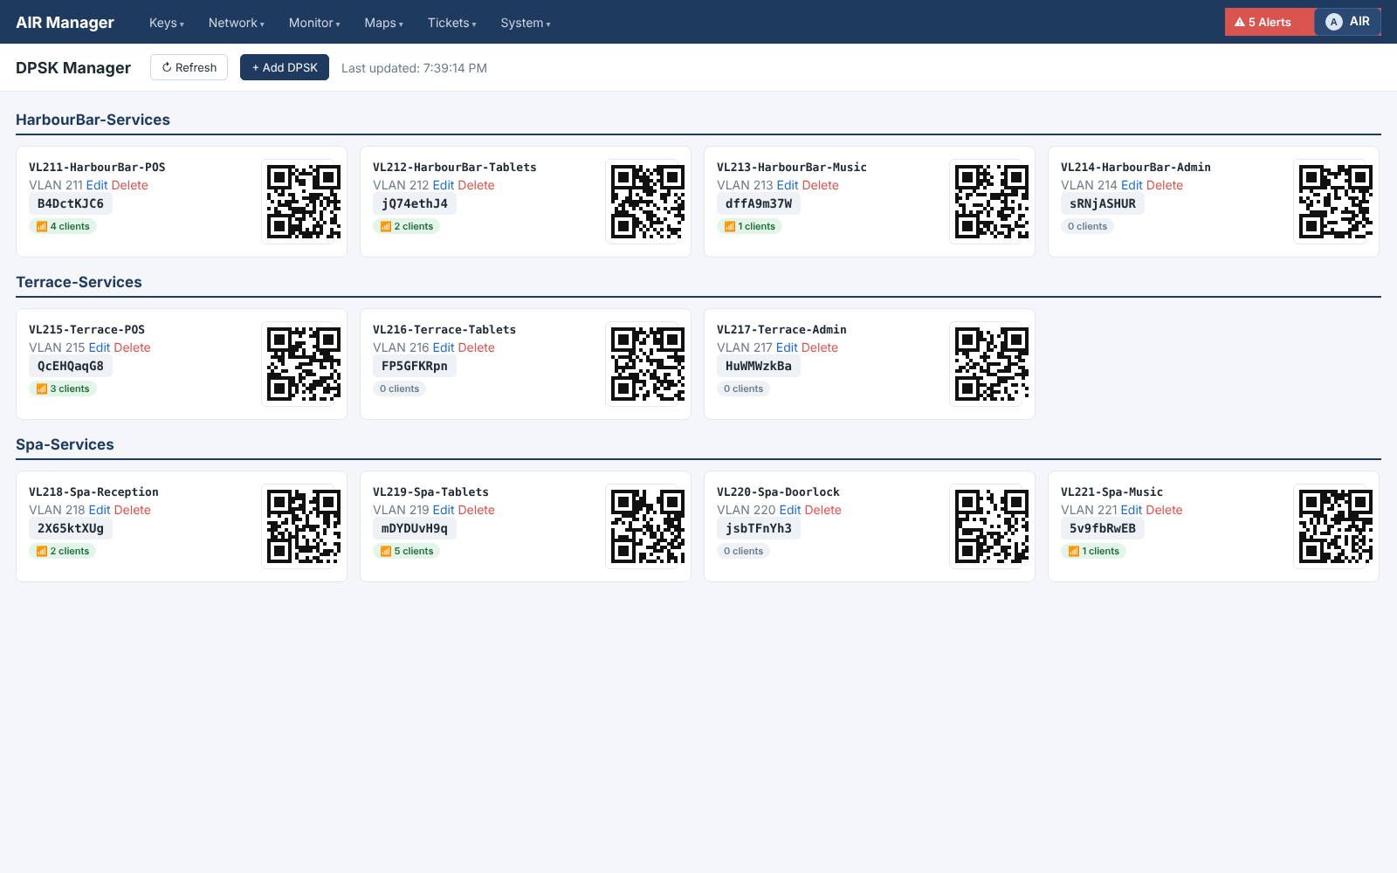Open QR code for VL216-Terrace-Tablets

click(x=648, y=364)
